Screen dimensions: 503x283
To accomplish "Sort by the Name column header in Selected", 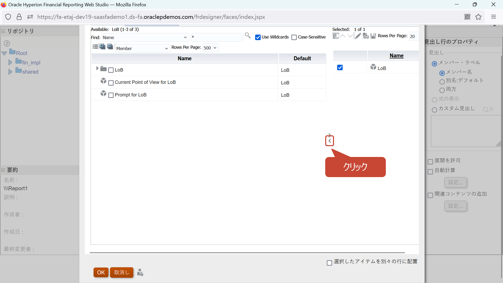I will 396,56.
